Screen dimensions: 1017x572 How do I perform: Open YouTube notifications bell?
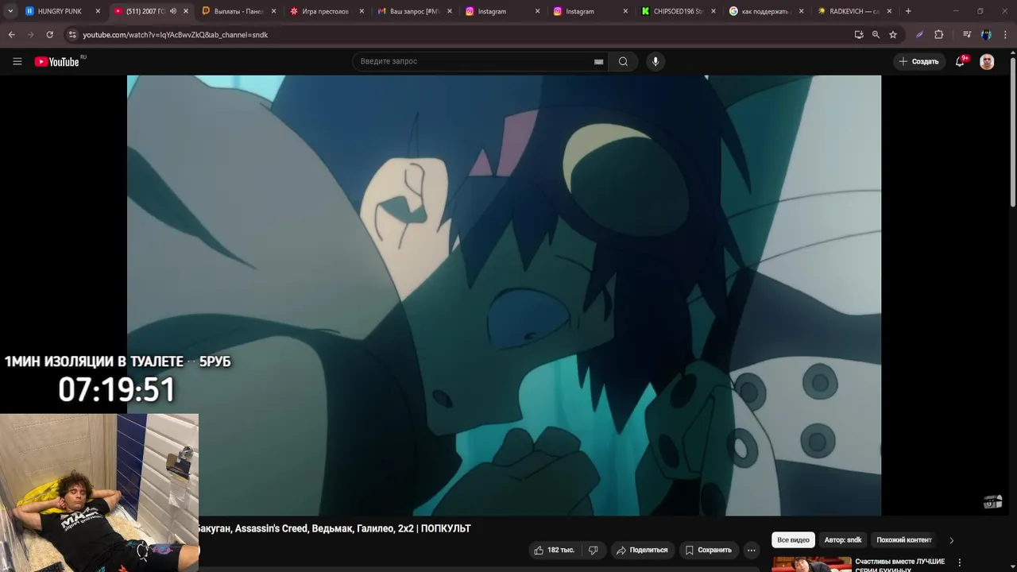pos(960,61)
